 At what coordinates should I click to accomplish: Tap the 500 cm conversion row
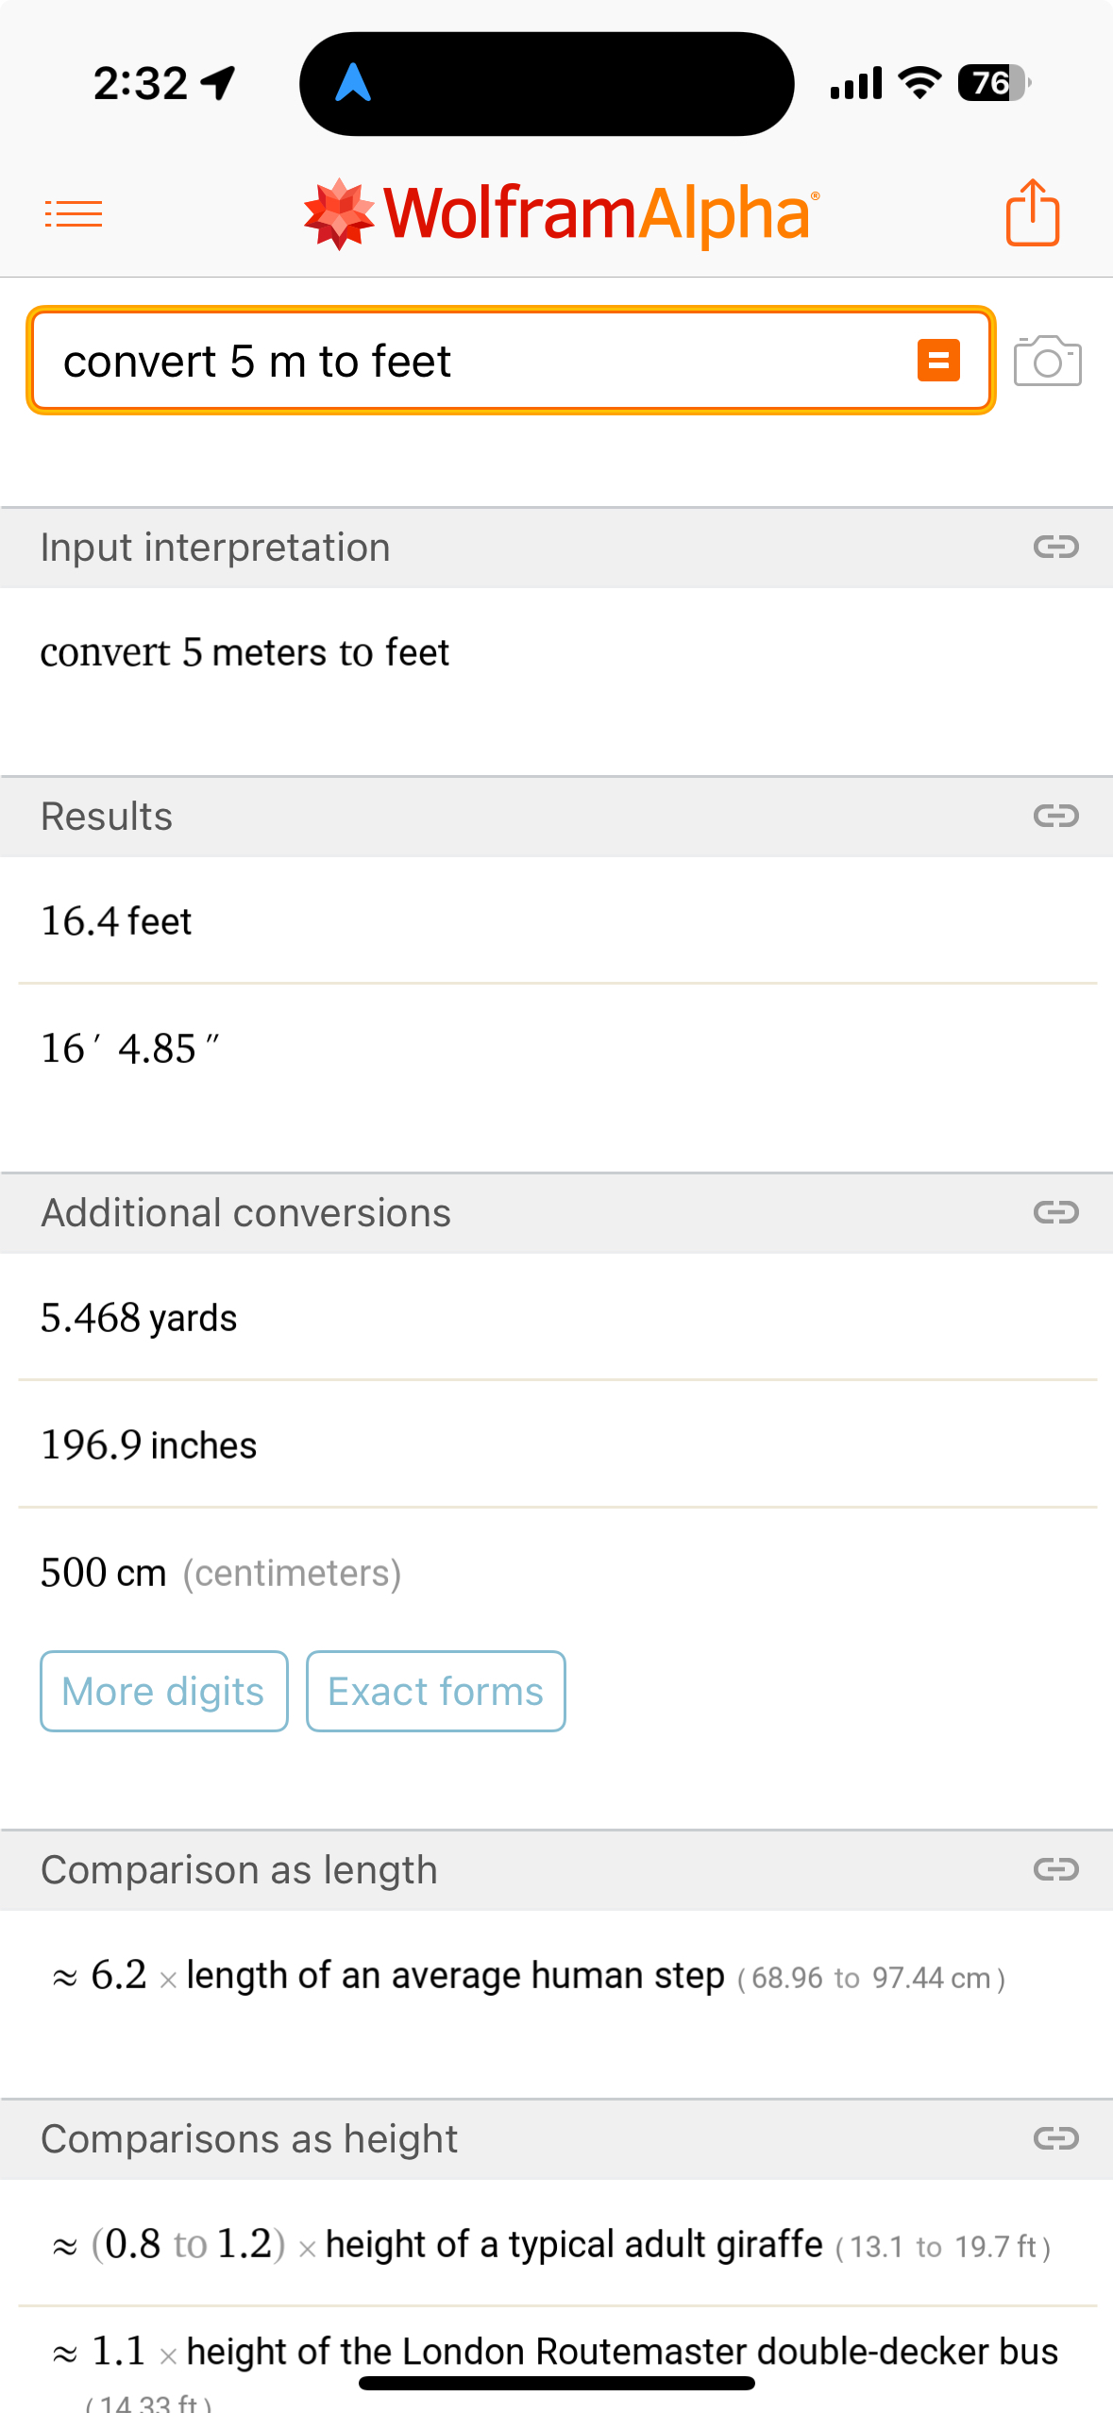pos(221,1573)
